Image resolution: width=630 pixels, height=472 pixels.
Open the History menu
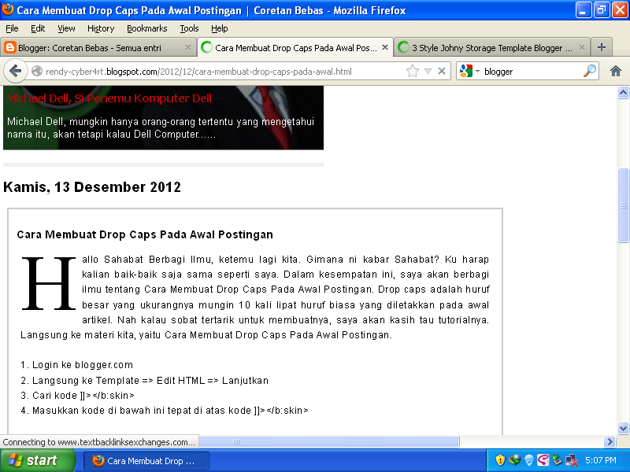[101, 28]
